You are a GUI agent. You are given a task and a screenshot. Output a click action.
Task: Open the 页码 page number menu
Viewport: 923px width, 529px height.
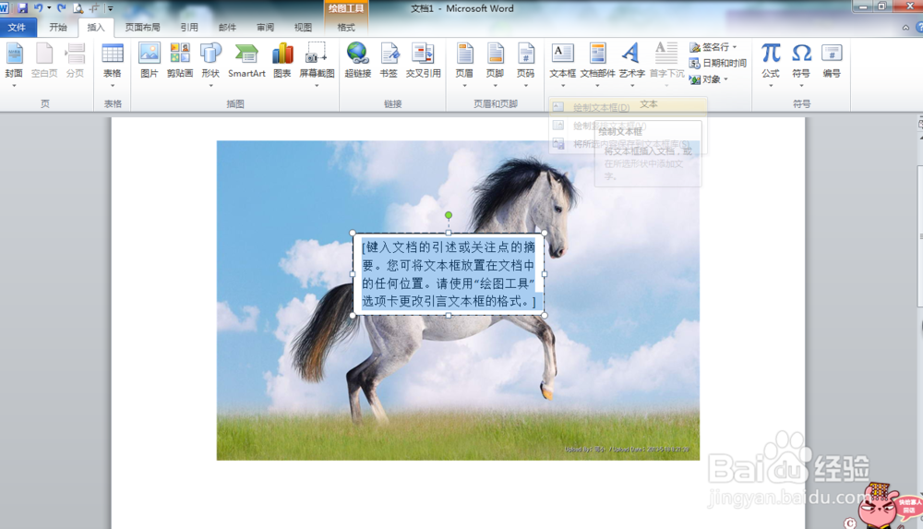(526, 65)
